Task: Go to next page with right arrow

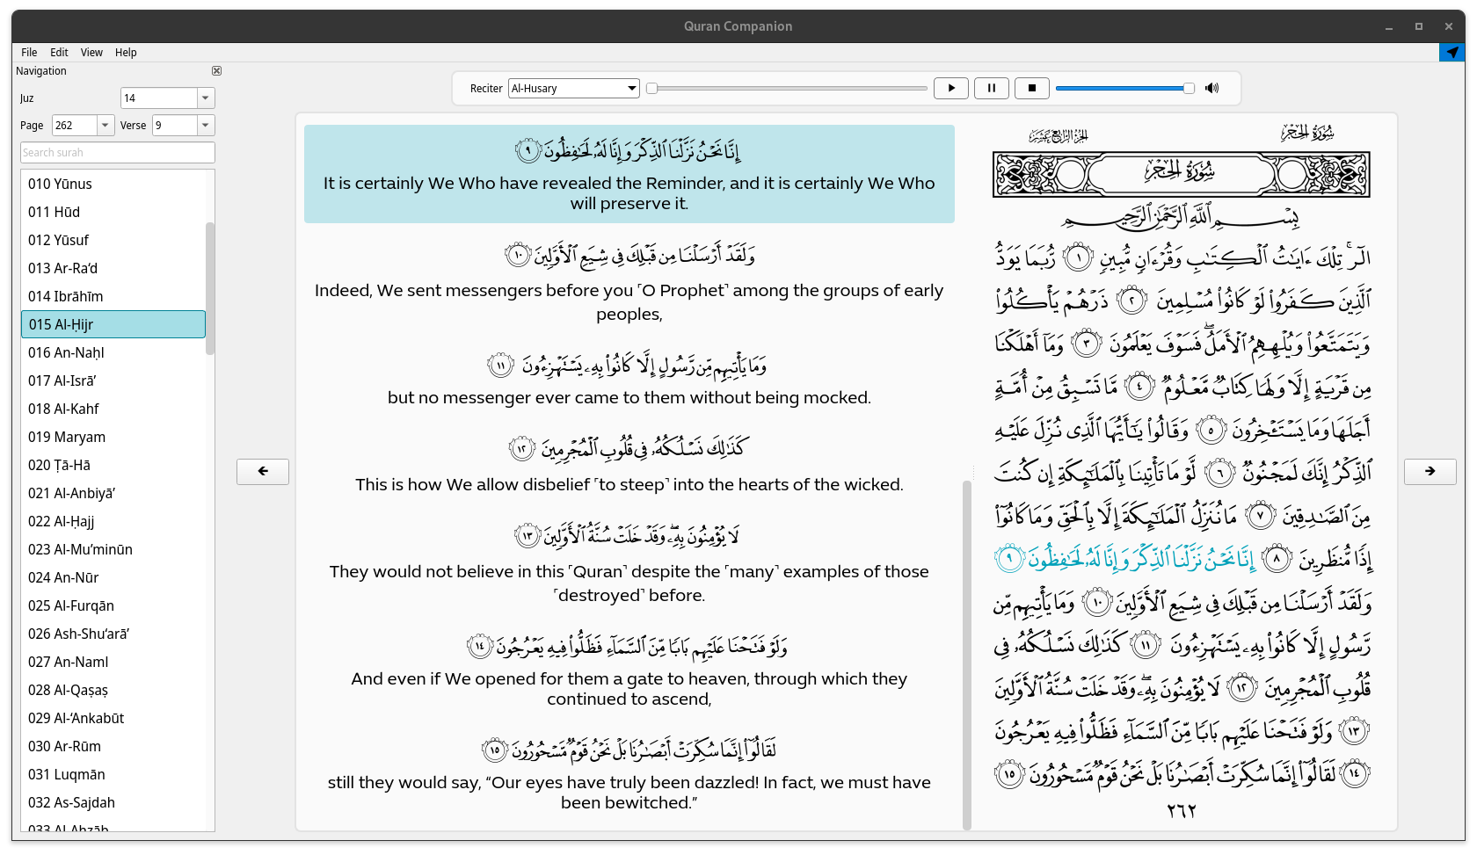Action: click(1430, 471)
